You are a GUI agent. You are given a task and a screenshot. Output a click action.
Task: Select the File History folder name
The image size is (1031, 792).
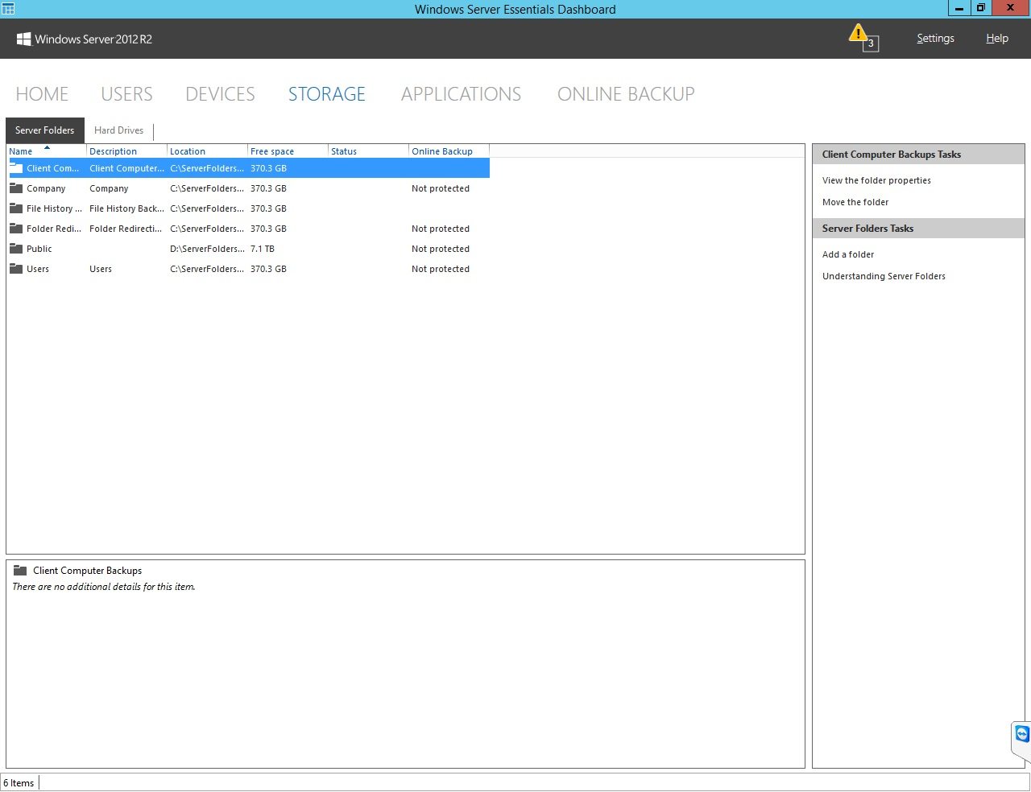[54, 208]
